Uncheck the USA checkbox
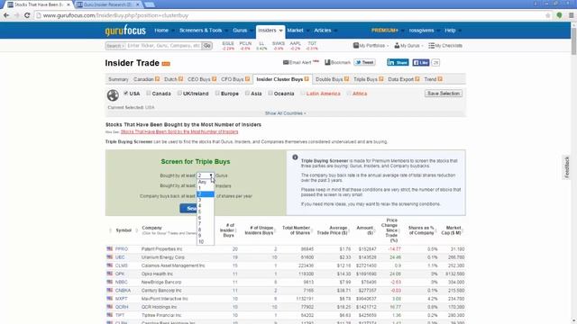577x324 pixels. click(x=126, y=94)
